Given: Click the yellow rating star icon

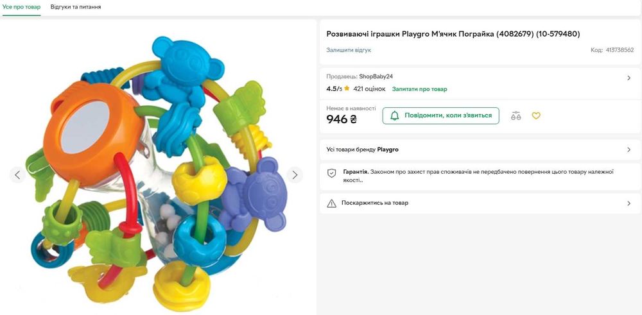Looking at the screenshot, I should (347, 89).
